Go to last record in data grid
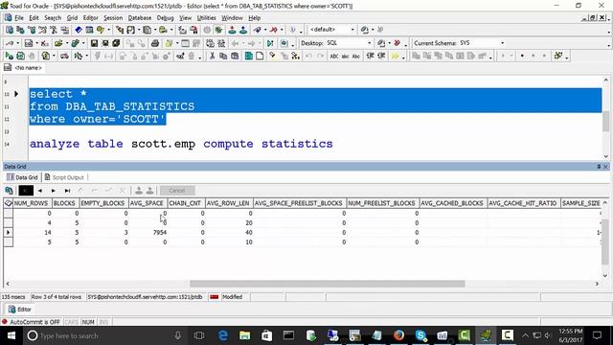Image resolution: width=613 pixels, height=345 pixels. click(67, 191)
